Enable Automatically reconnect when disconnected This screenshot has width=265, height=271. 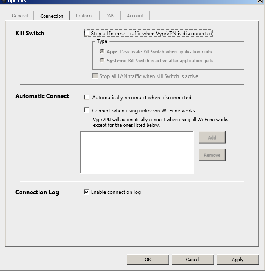click(x=86, y=97)
